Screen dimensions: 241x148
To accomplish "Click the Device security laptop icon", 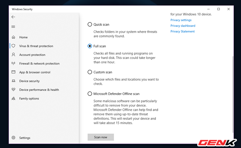I will tap(14, 81).
